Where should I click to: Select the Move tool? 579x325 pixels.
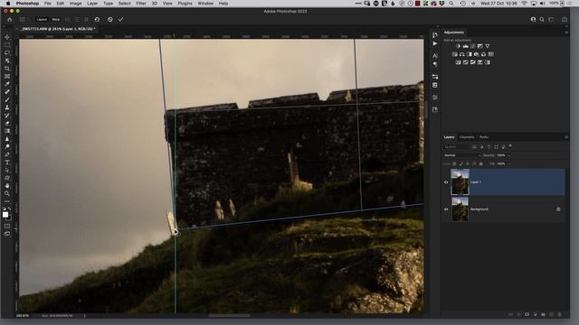point(7,37)
